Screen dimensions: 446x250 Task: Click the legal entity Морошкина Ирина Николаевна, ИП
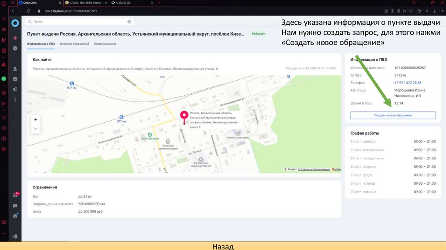pyautogui.click(x=409, y=93)
